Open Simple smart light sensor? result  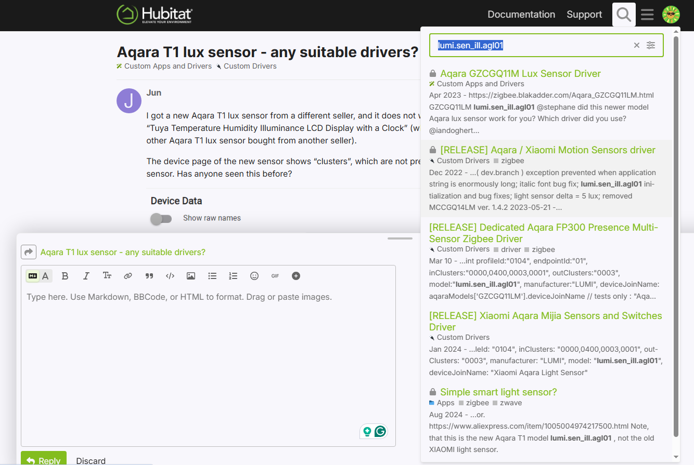(498, 392)
